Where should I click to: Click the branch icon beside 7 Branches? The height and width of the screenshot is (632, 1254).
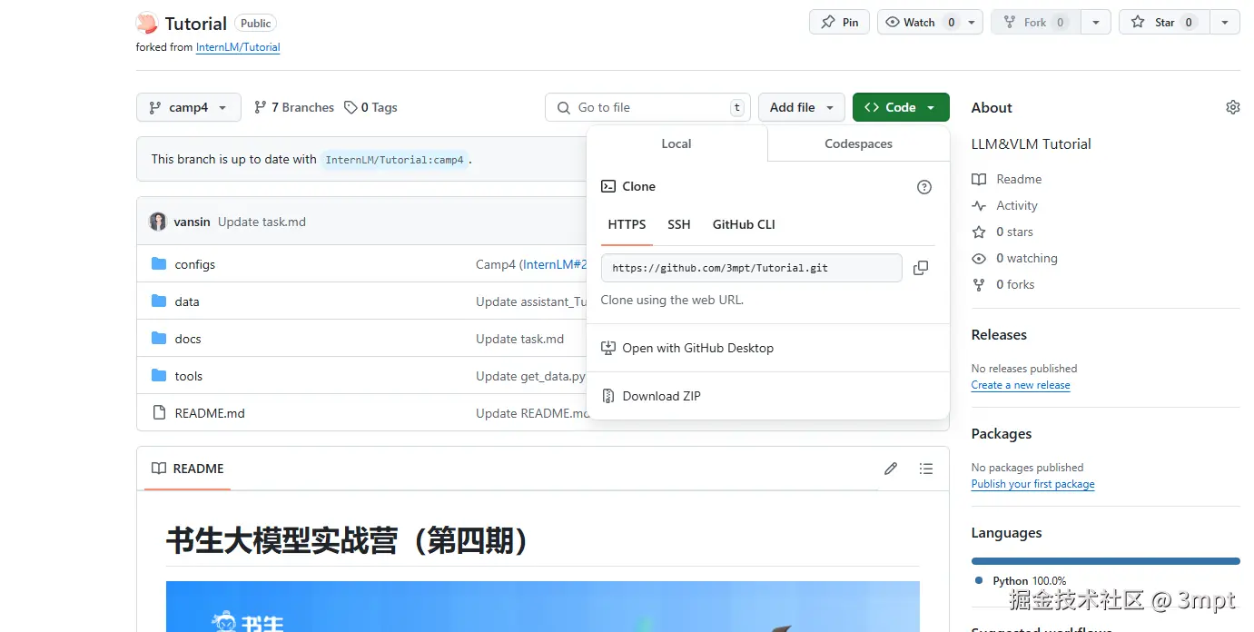[x=261, y=107]
